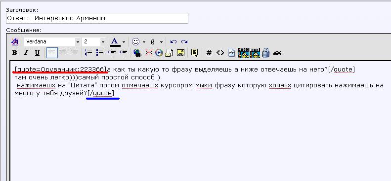Image resolution: width=391 pixels, height=181 pixels.
Task: Open the font size dropdown showing 2
Action: pos(103,42)
